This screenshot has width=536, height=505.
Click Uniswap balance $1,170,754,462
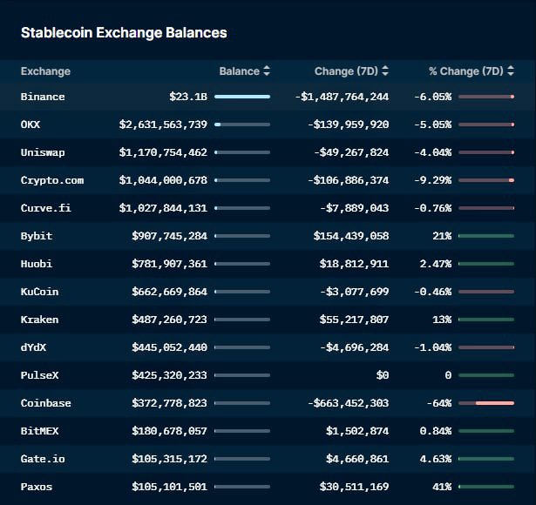[x=163, y=152]
